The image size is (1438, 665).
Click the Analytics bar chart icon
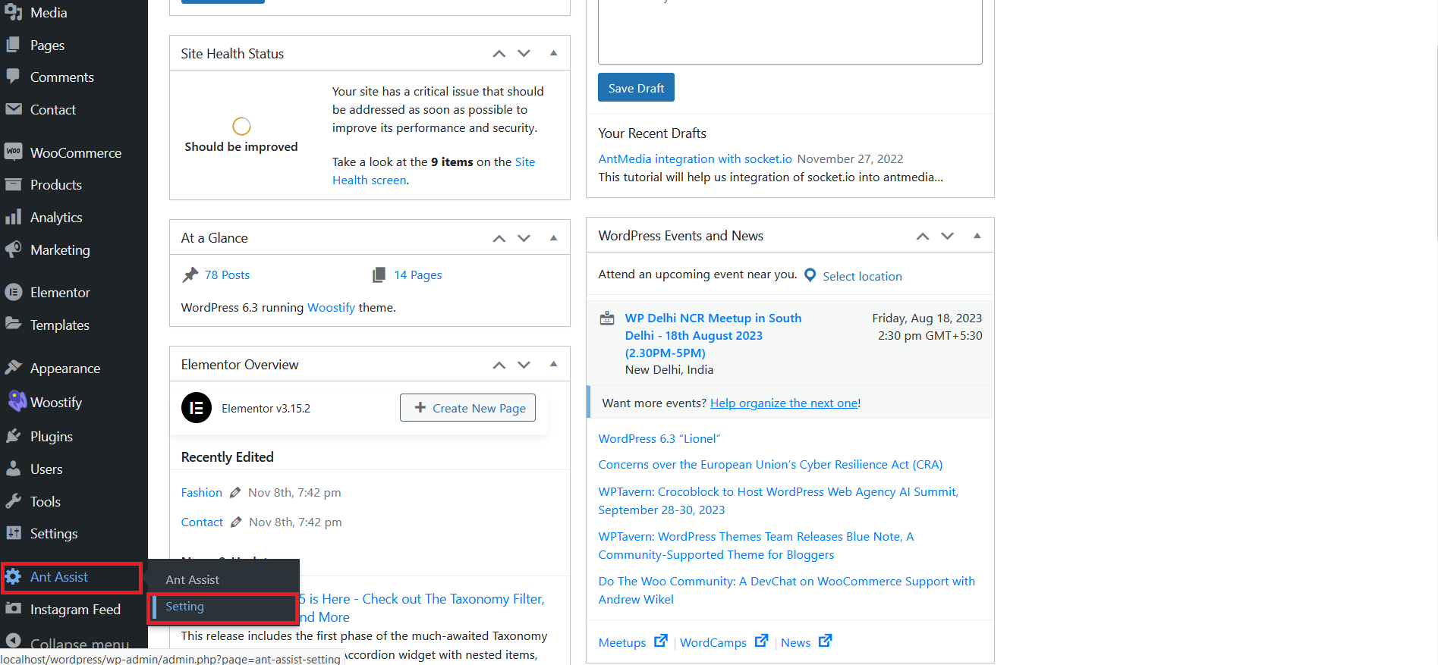13,217
